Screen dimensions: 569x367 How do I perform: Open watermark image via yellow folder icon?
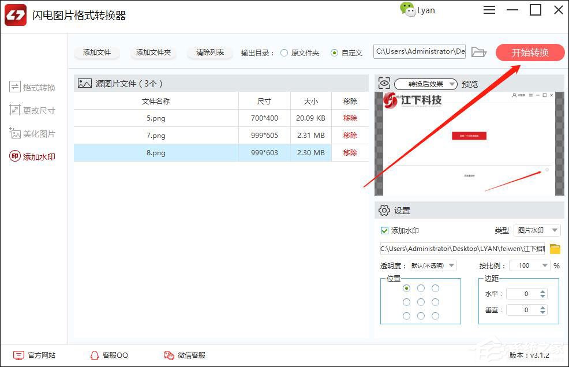click(x=555, y=249)
